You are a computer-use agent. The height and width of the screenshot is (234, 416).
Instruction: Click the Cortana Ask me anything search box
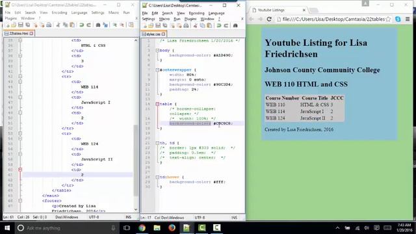pos(66,228)
